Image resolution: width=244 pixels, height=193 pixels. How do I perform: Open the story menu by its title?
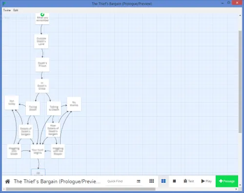tap(57, 181)
